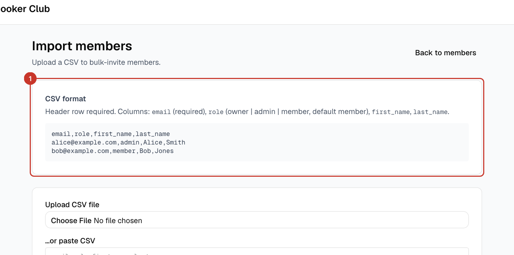Click the Choose File button
The image size is (514, 255).
coord(71,221)
